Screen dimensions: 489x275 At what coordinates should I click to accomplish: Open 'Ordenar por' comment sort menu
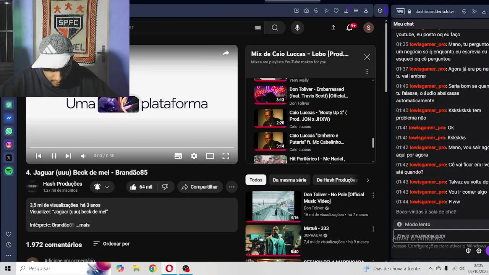(x=111, y=244)
